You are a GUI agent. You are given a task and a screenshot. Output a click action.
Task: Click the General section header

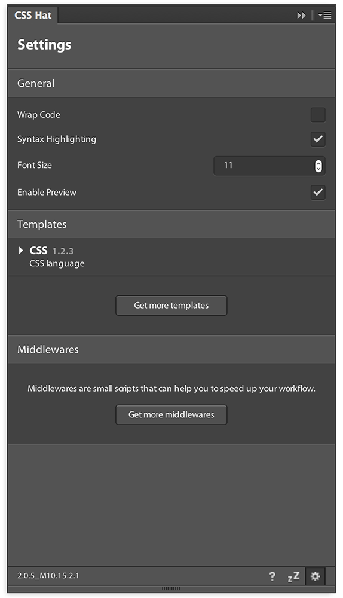[x=171, y=83]
